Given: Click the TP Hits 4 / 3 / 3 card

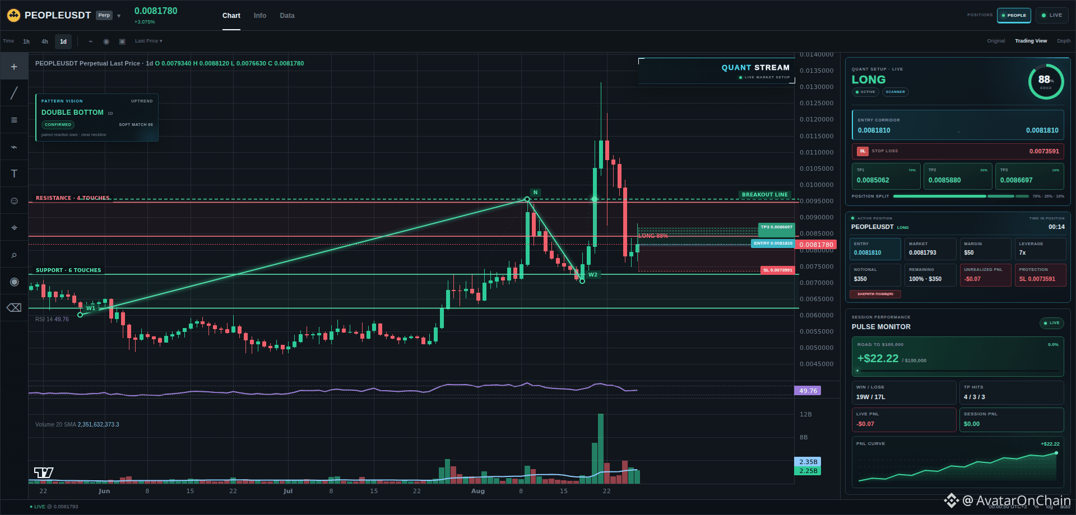Looking at the screenshot, I should (x=1012, y=392).
